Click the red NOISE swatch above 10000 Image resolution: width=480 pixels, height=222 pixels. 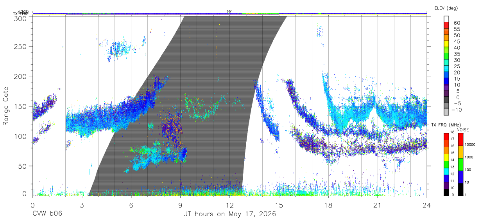(x=461, y=139)
